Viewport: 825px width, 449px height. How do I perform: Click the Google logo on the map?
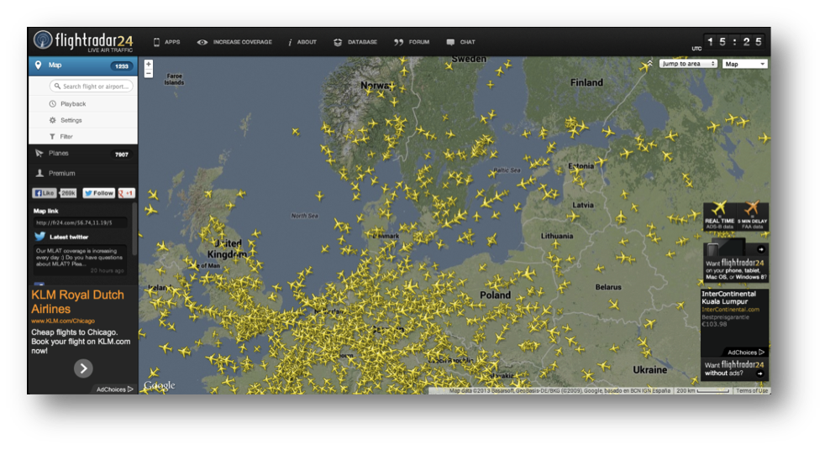pyautogui.click(x=160, y=385)
